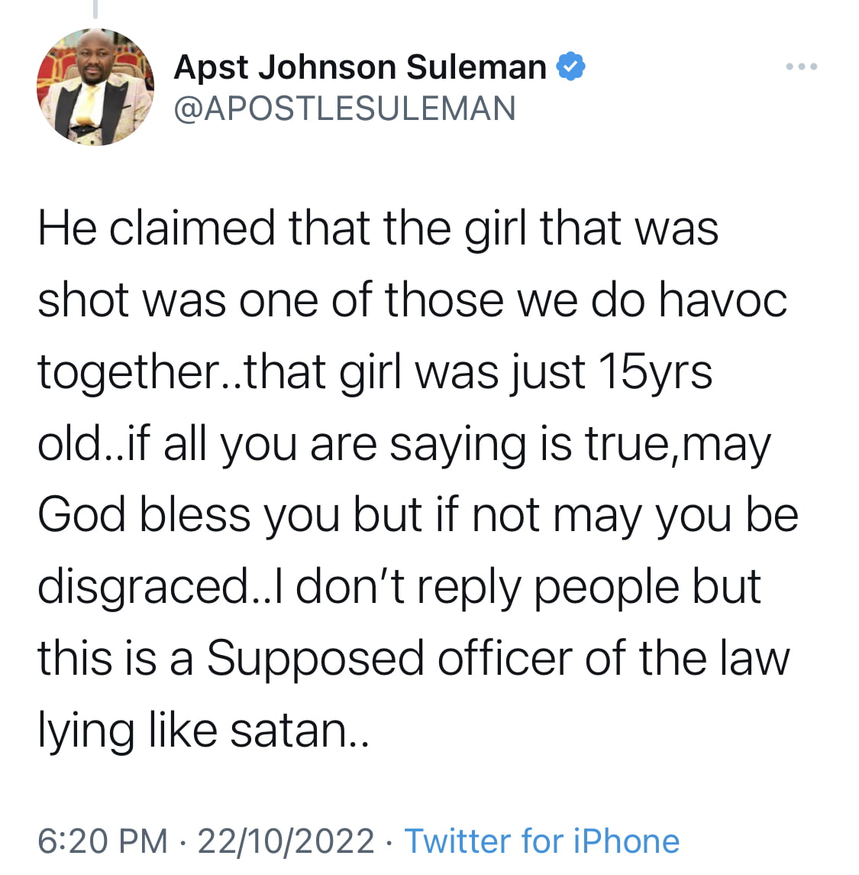Click the words 'reply people' in the tweet

(548, 588)
